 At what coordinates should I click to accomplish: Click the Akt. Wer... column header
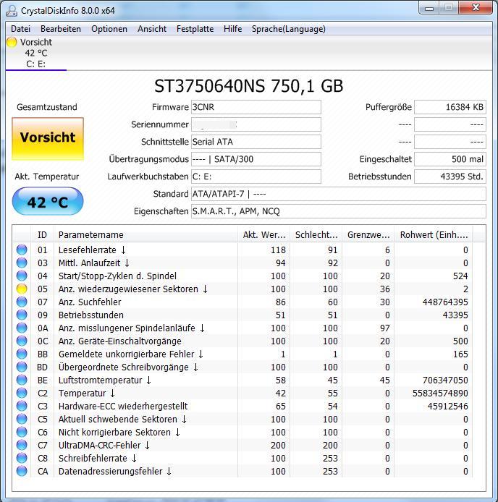coord(263,234)
